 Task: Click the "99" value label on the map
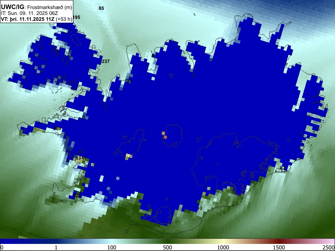[x=199, y=209]
